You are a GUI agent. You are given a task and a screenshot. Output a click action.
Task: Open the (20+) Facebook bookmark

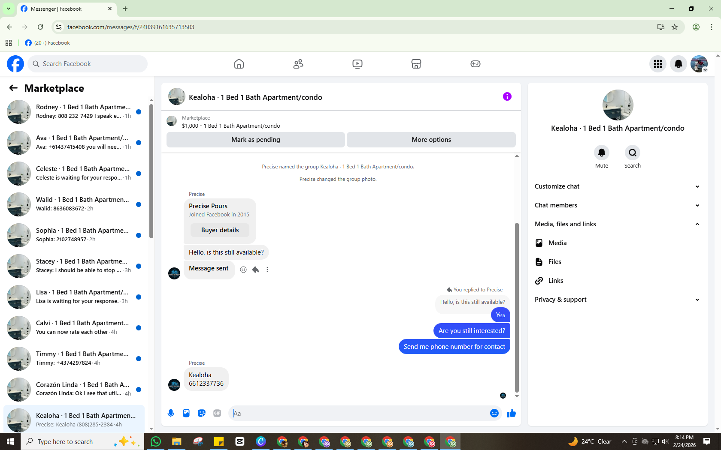pos(47,43)
